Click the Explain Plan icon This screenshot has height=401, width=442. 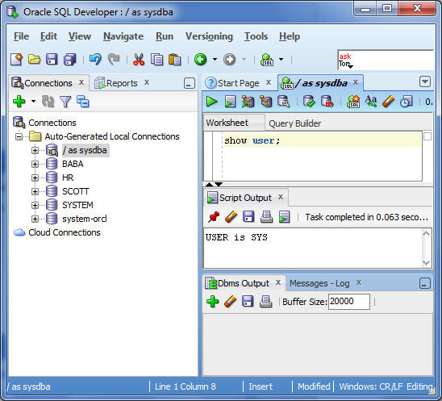click(266, 102)
